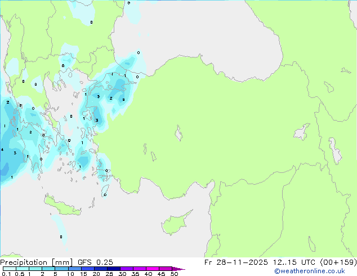This screenshot has height=276, width=357.
Task: Click the above-50 arrow tip of the legend
Action: click(179, 269)
